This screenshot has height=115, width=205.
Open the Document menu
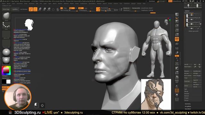(x=20, y=4)
